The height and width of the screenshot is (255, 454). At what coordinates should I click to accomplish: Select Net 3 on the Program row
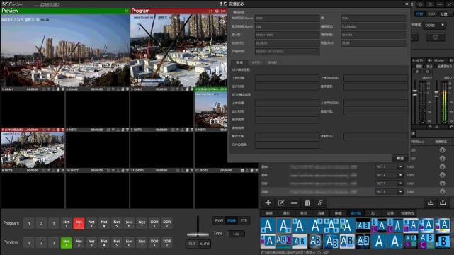coord(91,223)
